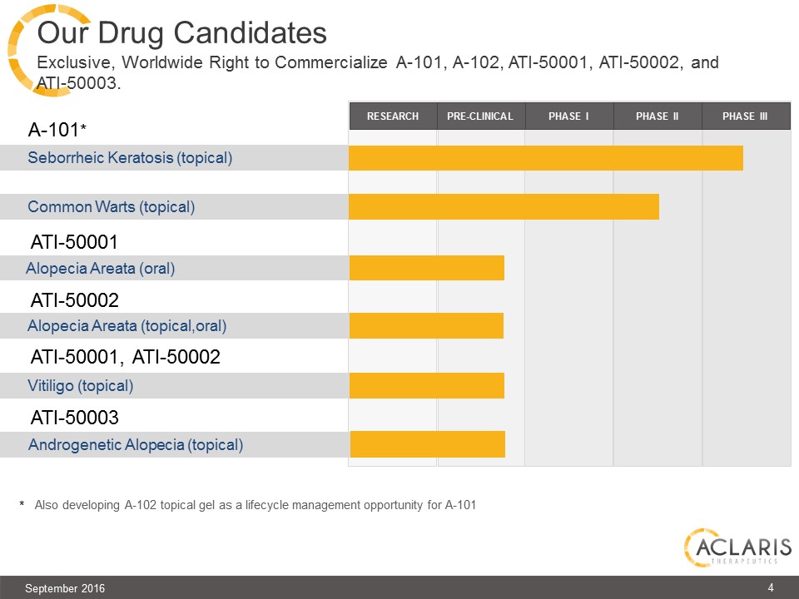The image size is (799, 599).
Task: Choose the PHASE II column header
Action: 657,116
